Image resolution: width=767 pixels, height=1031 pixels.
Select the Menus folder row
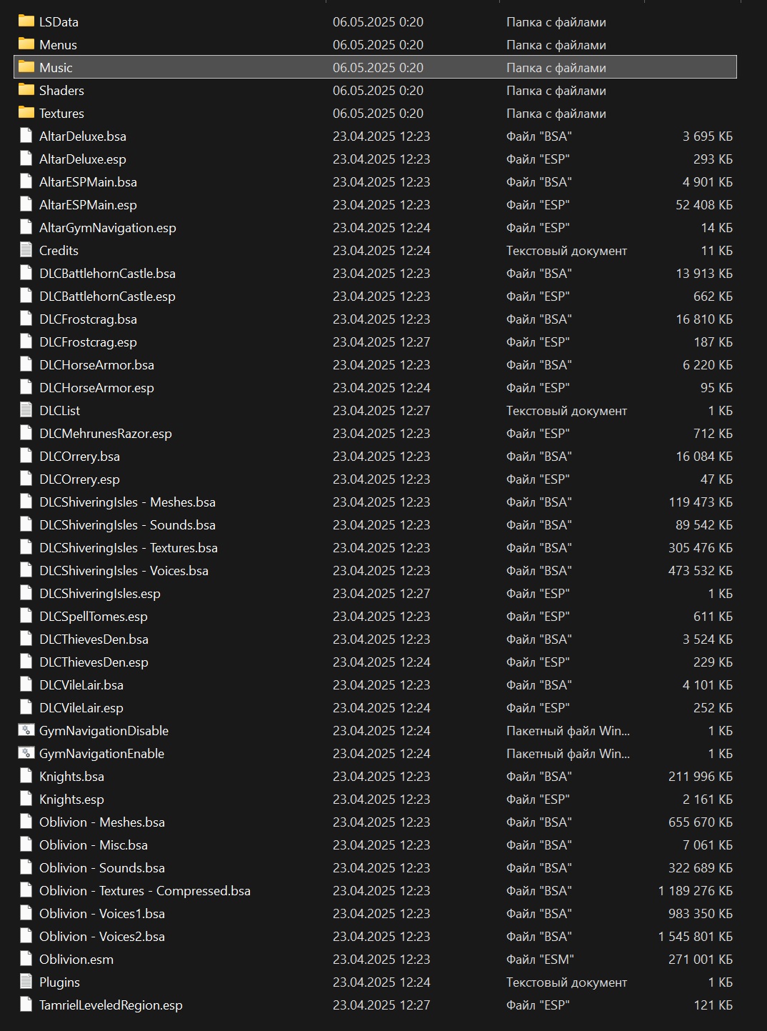point(376,44)
